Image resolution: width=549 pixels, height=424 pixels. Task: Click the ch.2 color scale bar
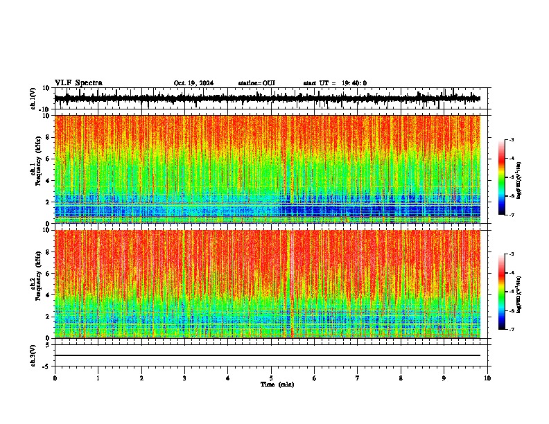[502, 292]
